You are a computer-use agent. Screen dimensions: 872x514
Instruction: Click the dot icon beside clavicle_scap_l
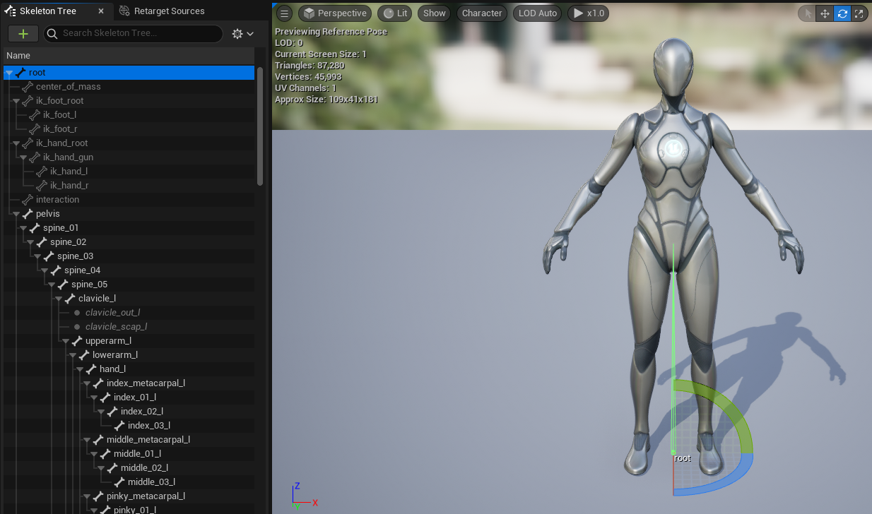click(77, 326)
